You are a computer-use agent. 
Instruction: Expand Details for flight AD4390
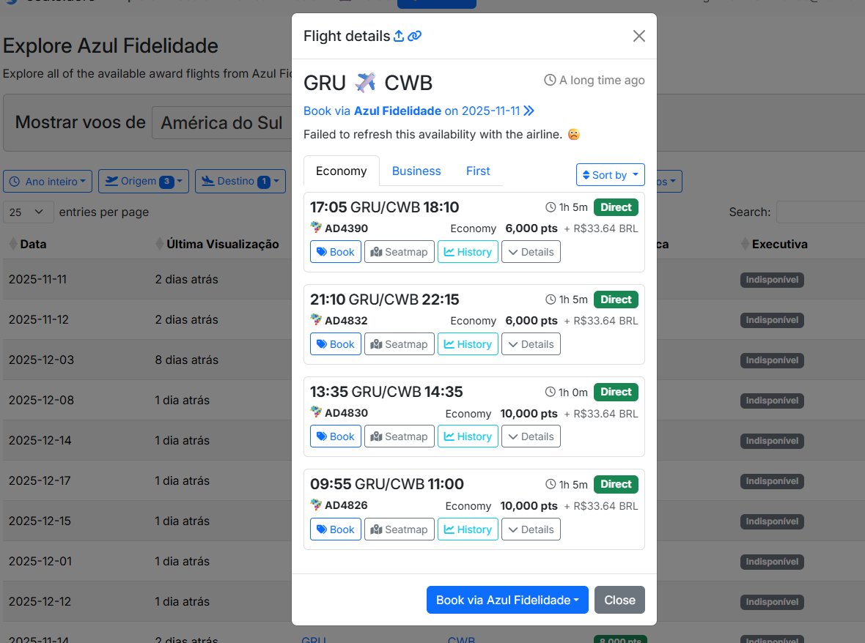point(531,252)
